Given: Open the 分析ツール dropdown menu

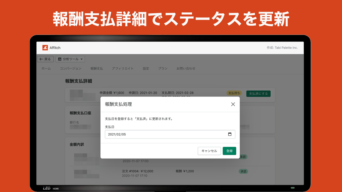Looking at the screenshot, I should [x=70, y=59].
